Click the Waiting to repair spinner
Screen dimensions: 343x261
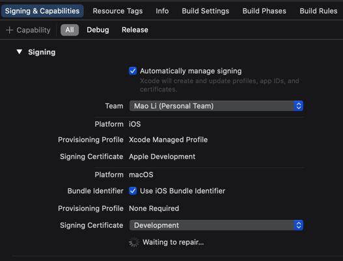[134, 242]
